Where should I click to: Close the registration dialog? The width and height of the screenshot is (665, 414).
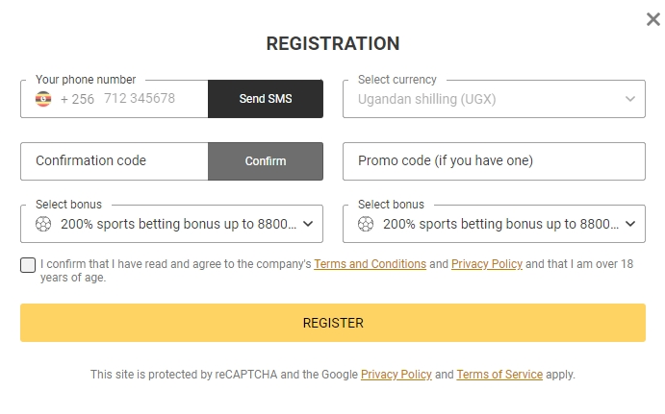[x=653, y=19]
